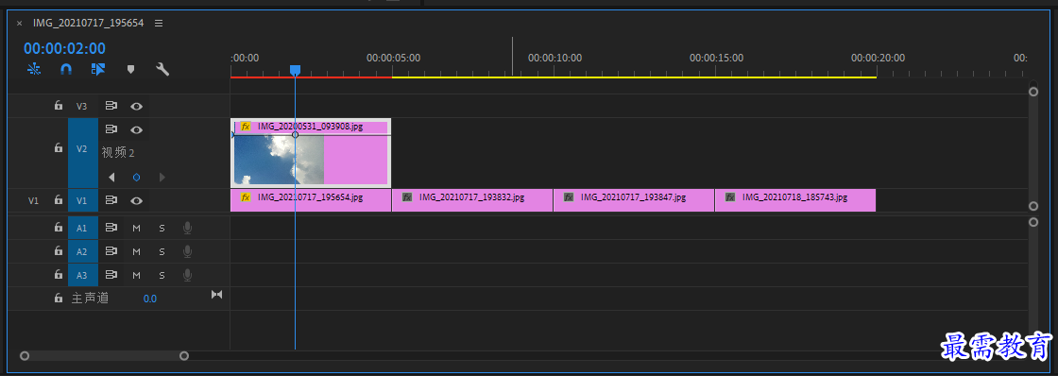Toggle sync lock for V2
The image size is (1058, 376).
(111, 129)
